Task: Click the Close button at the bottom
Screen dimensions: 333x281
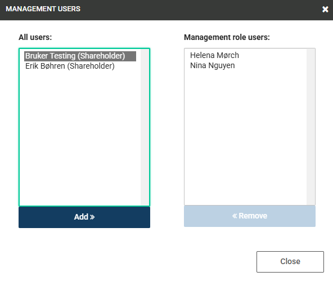Action: coord(290,262)
